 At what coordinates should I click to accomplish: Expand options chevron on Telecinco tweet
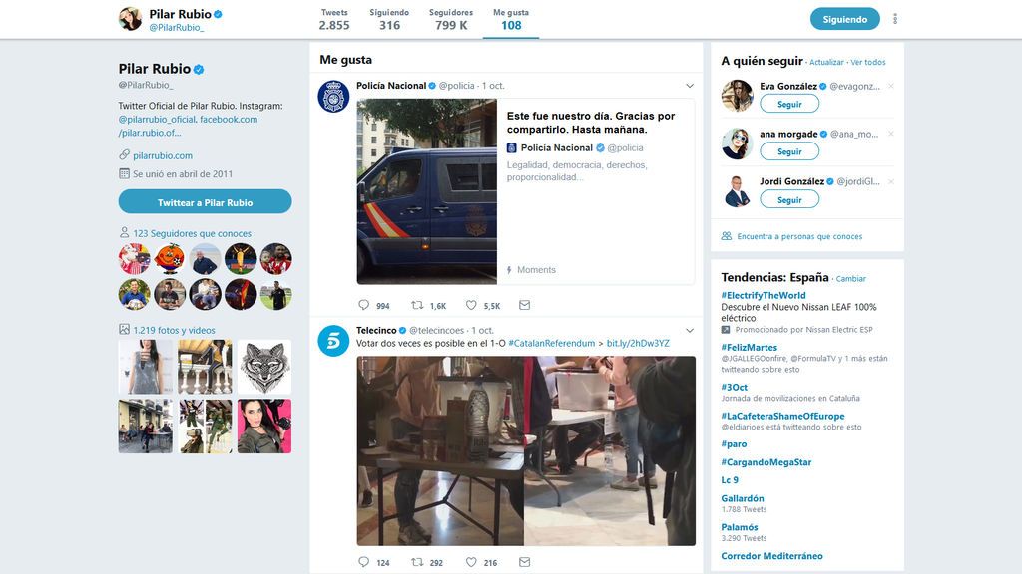pyautogui.click(x=690, y=330)
